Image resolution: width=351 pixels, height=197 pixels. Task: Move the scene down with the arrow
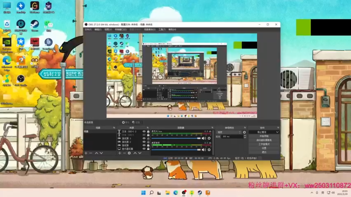click(x=101, y=153)
